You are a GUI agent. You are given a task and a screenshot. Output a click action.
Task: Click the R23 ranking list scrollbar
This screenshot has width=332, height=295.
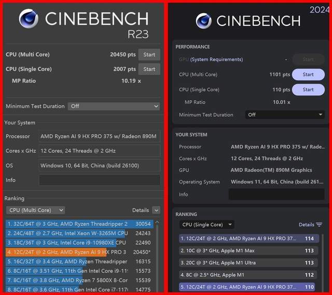pyautogui.click(x=157, y=256)
